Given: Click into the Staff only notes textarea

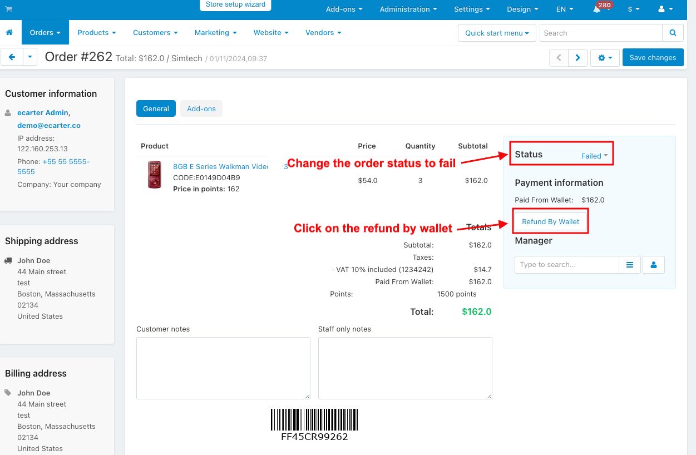Looking at the screenshot, I should click(x=405, y=368).
